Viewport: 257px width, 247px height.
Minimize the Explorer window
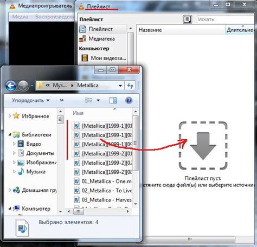[x=101, y=70]
